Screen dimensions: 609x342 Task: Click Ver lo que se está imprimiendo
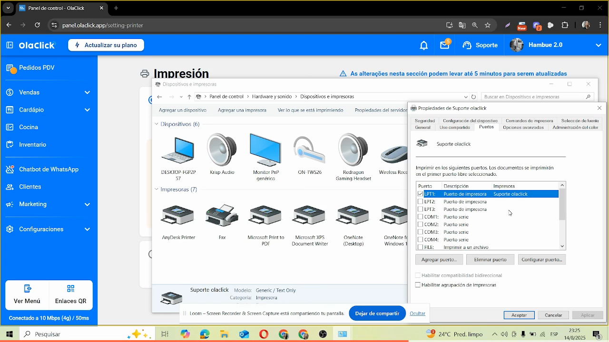pos(310,110)
